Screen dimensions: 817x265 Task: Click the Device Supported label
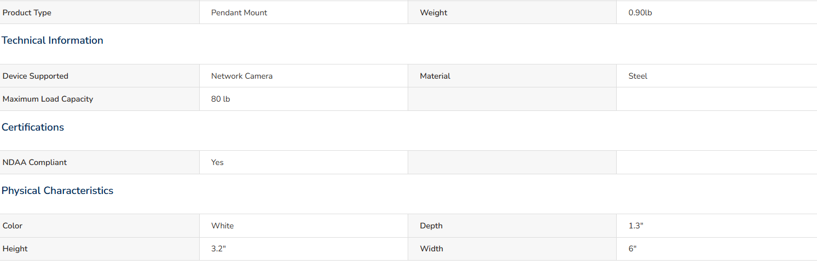pyautogui.click(x=36, y=76)
